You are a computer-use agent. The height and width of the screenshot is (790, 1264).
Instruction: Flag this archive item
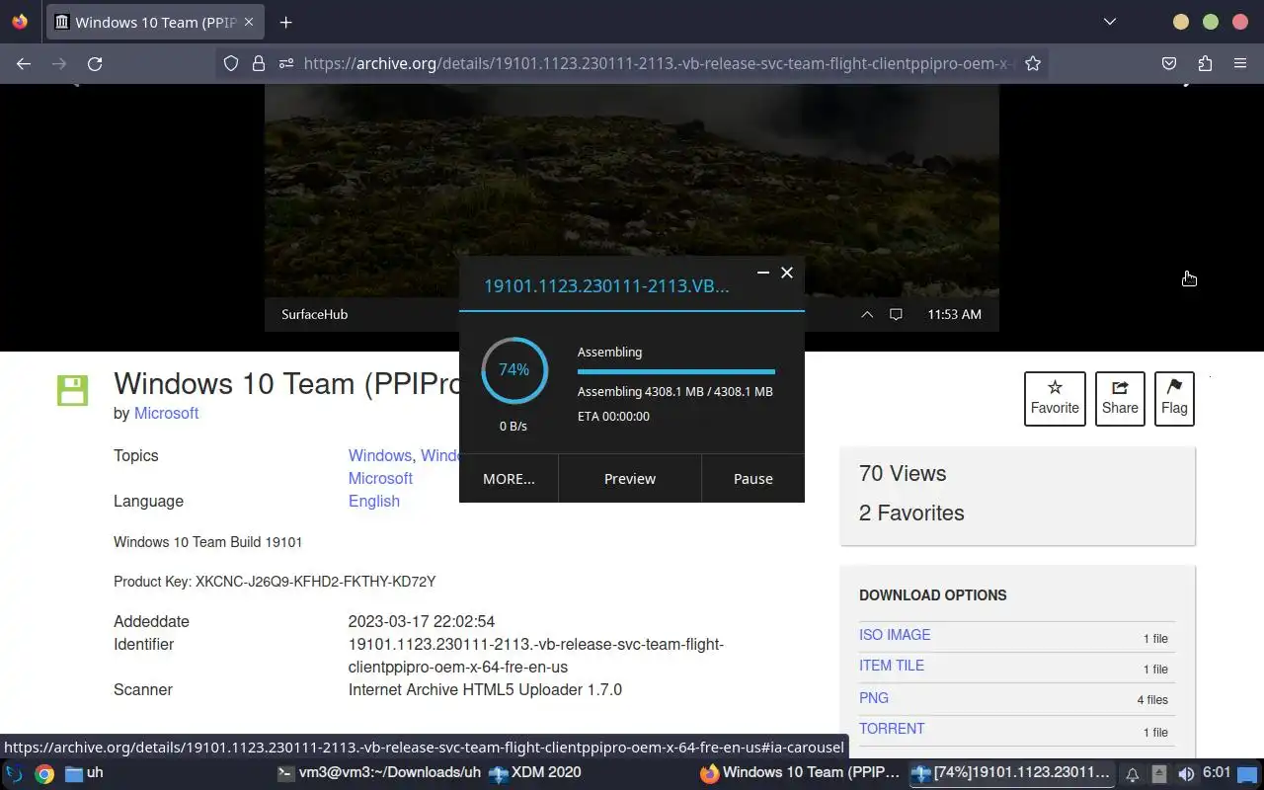[x=1174, y=399]
